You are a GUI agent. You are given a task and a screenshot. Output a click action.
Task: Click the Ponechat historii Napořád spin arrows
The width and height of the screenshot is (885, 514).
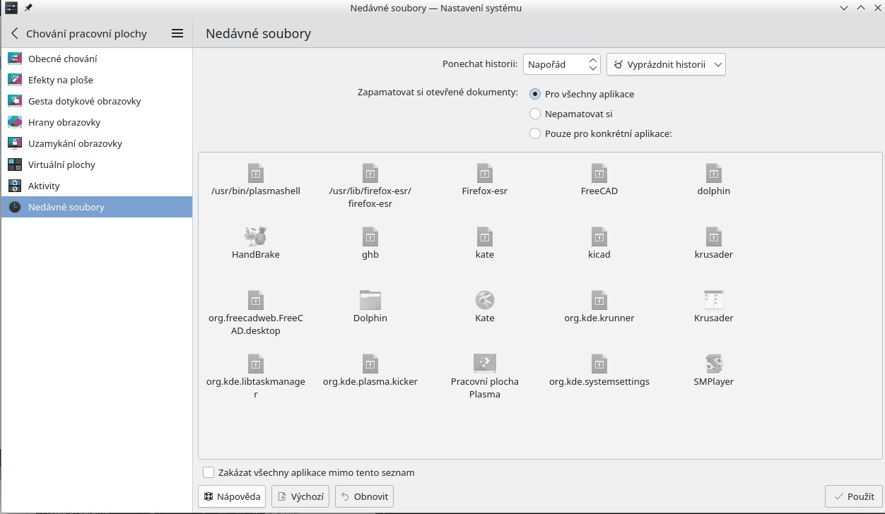[593, 64]
